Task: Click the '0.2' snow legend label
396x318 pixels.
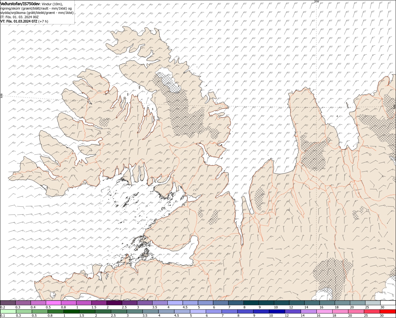Action: tap(2, 307)
